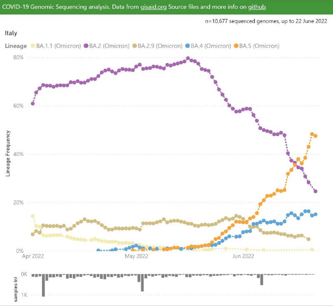The width and height of the screenshot is (333, 306).
Task: Click the 0K label on samples chart
Action: tap(24, 274)
